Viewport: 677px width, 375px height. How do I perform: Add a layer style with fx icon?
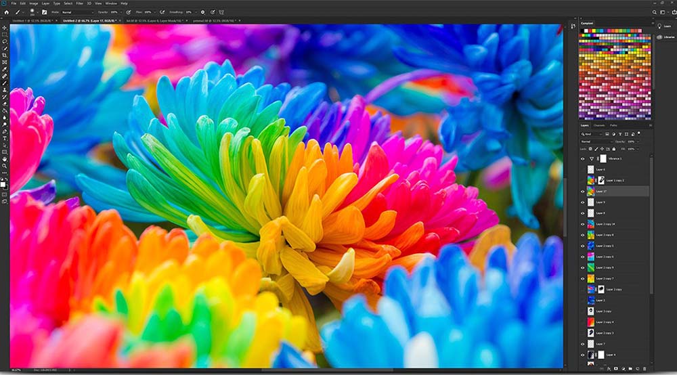point(609,369)
